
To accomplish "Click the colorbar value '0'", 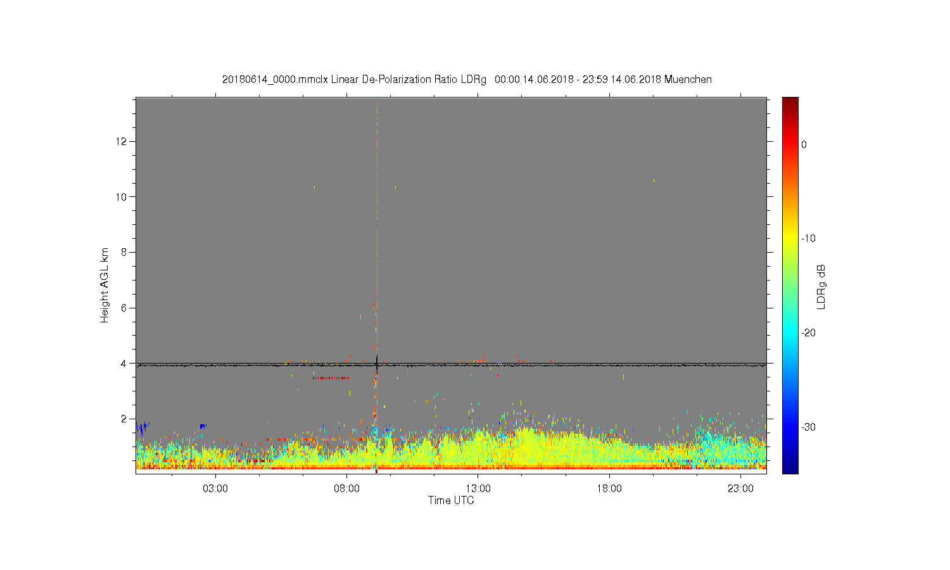I will (804, 144).
